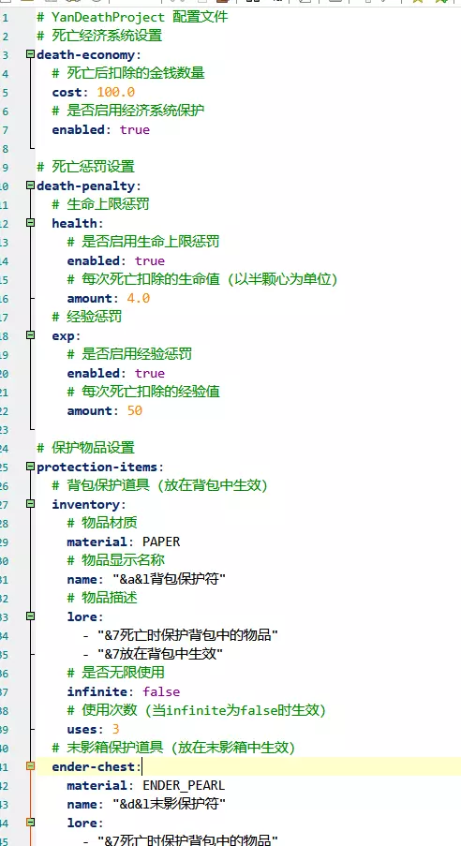Click the "&a&l背包保护符" name string
461x846 pixels.
pos(169,579)
